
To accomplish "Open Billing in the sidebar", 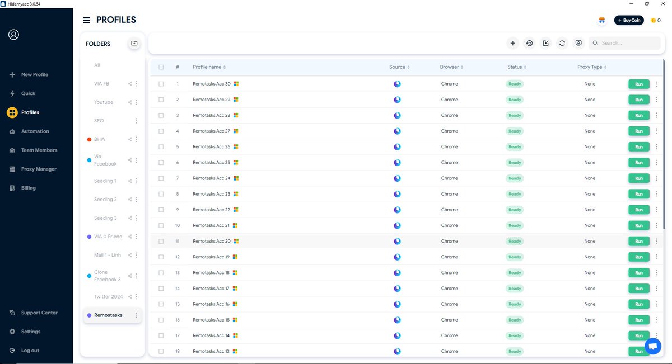I will coord(22,188).
